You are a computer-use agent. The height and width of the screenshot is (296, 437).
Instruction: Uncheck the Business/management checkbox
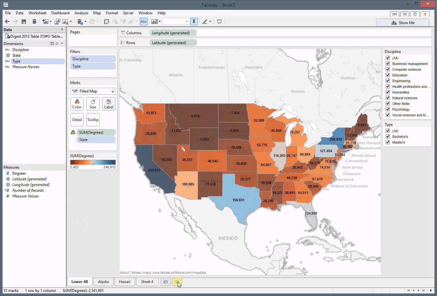[x=388, y=64]
